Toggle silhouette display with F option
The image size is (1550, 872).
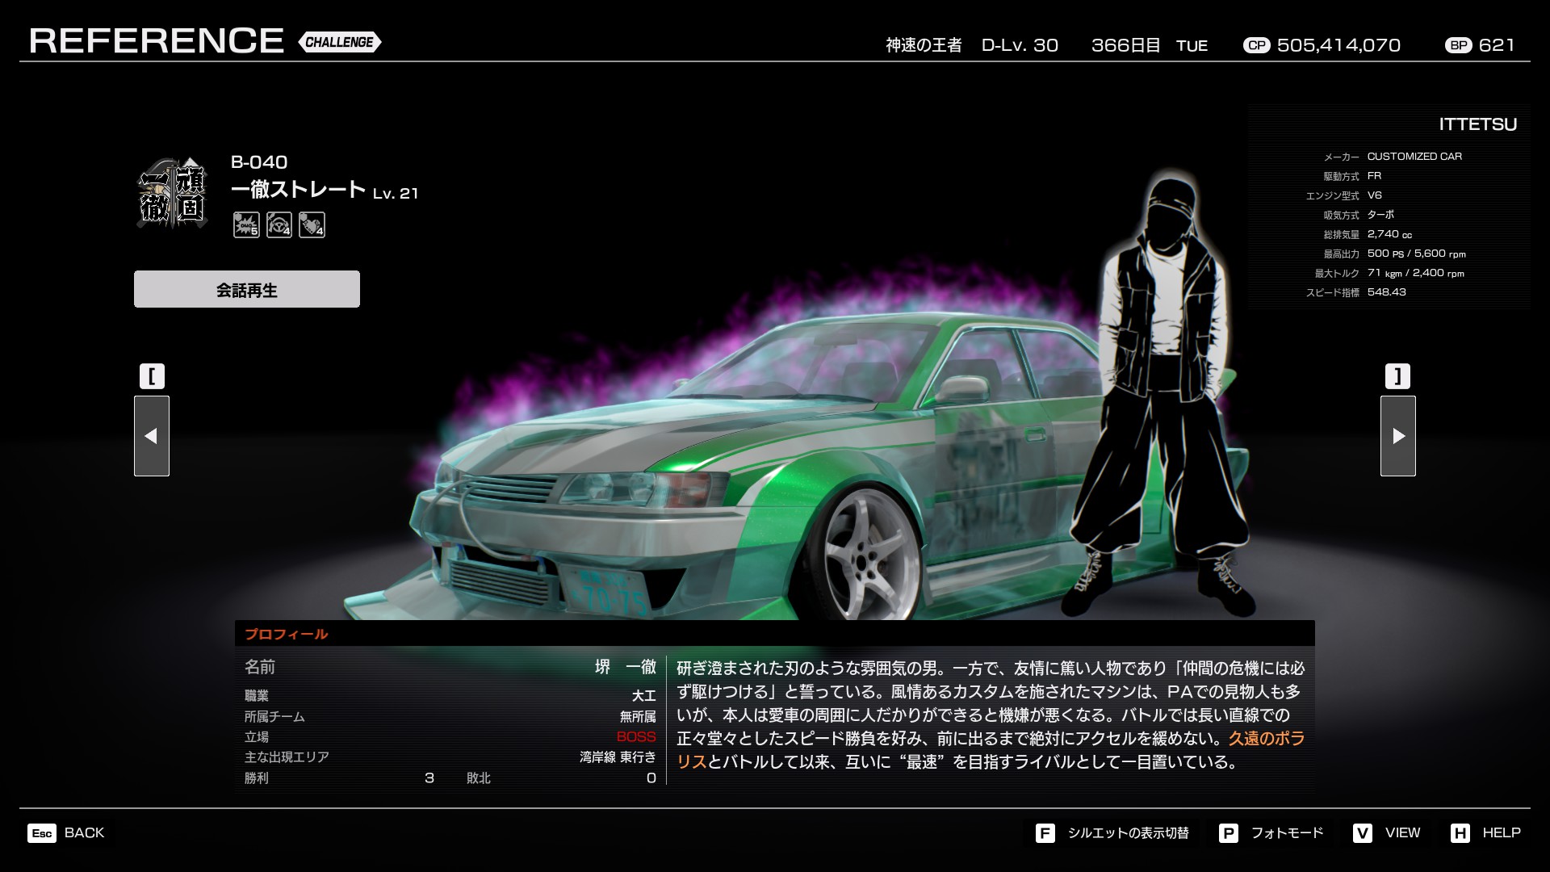pyautogui.click(x=1113, y=833)
